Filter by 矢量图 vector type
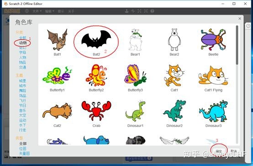This screenshot has width=253, height=166. coord(24,153)
